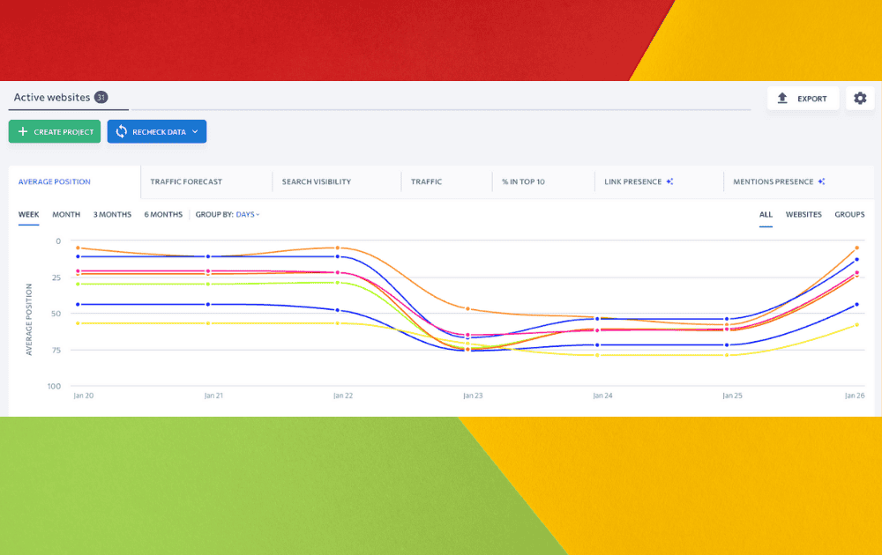The width and height of the screenshot is (882, 555).
Task: Click the yellow line point at Jan 25
Action: coord(727,355)
